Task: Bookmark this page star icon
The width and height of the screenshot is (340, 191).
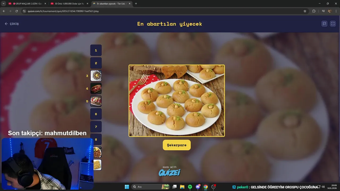Action: [x=305, y=11]
